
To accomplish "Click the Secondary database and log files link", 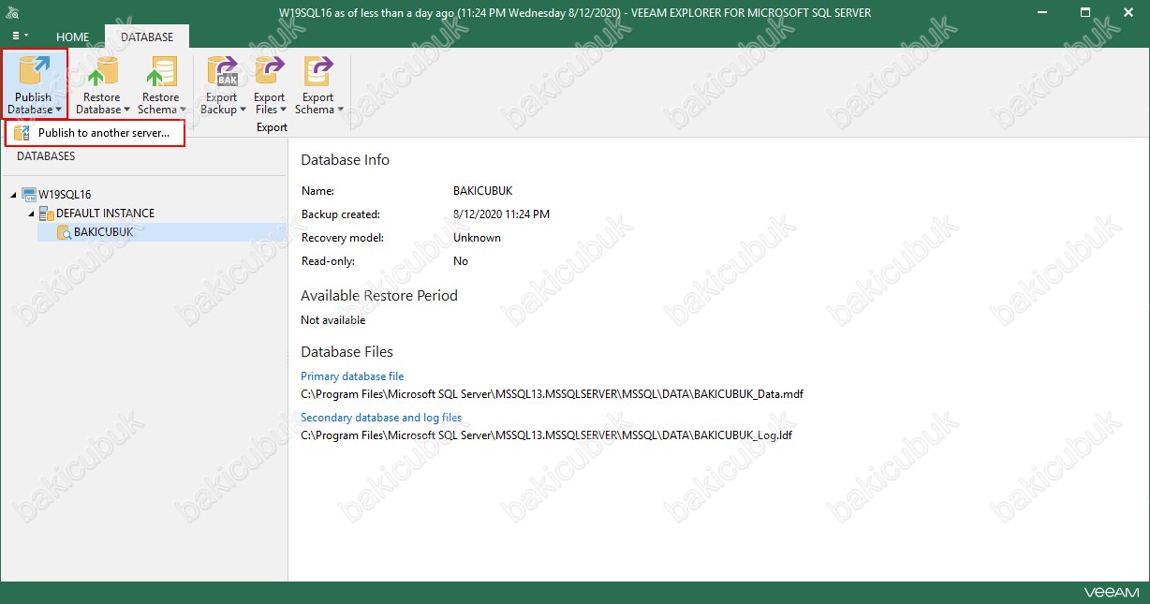I will pos(381,418).
